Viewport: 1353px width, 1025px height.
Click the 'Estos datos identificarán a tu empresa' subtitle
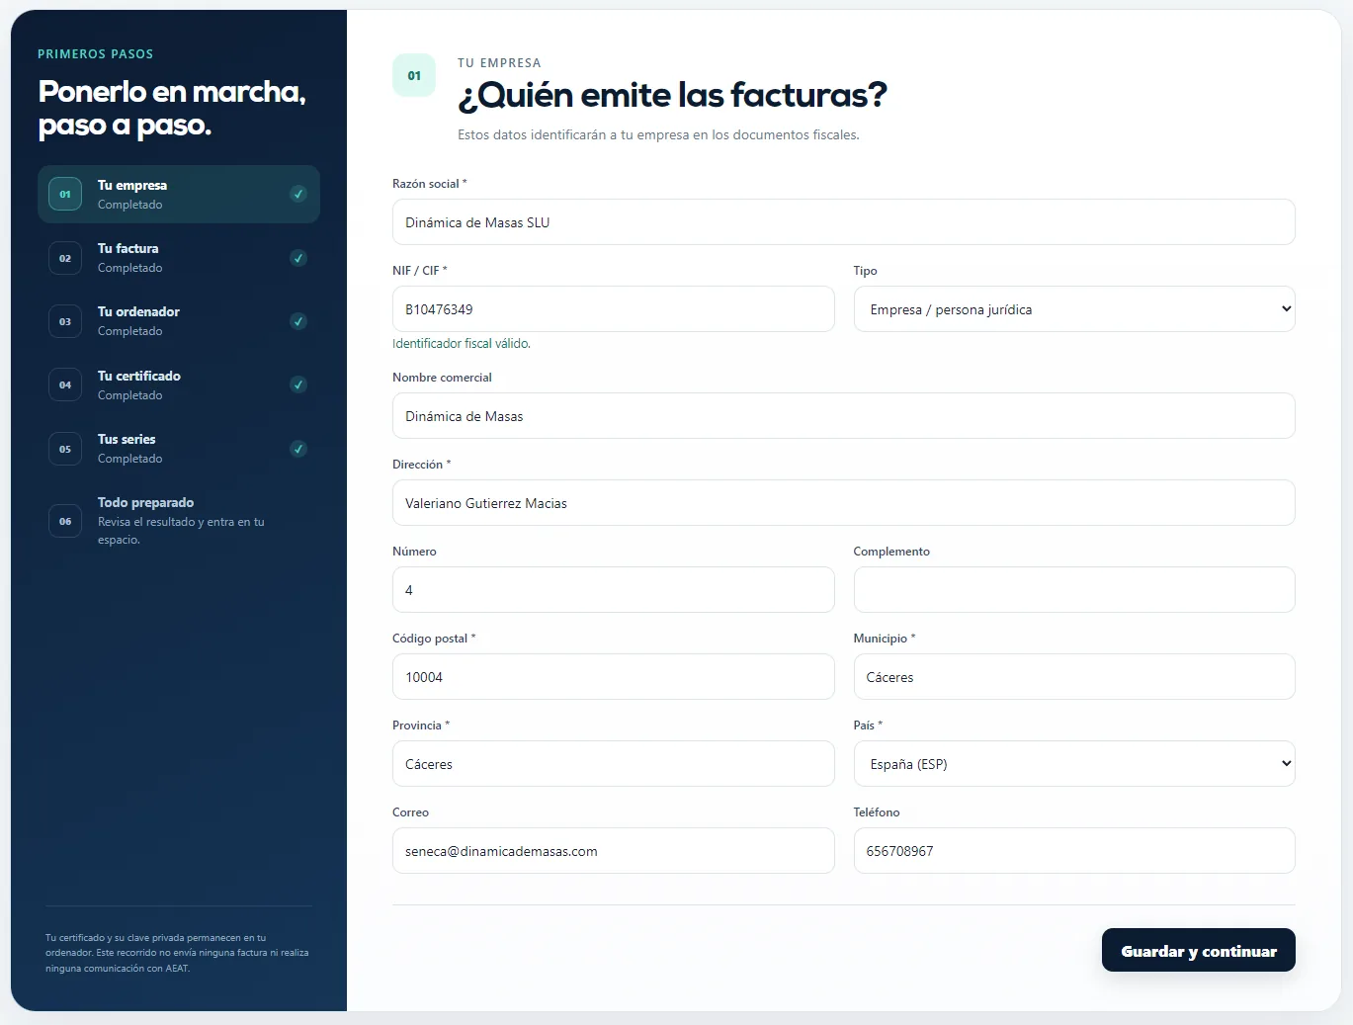coord(658,135)
